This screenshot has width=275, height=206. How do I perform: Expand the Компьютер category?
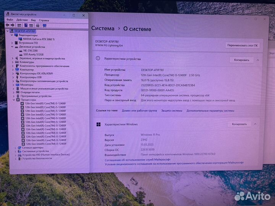pos(13,69)
